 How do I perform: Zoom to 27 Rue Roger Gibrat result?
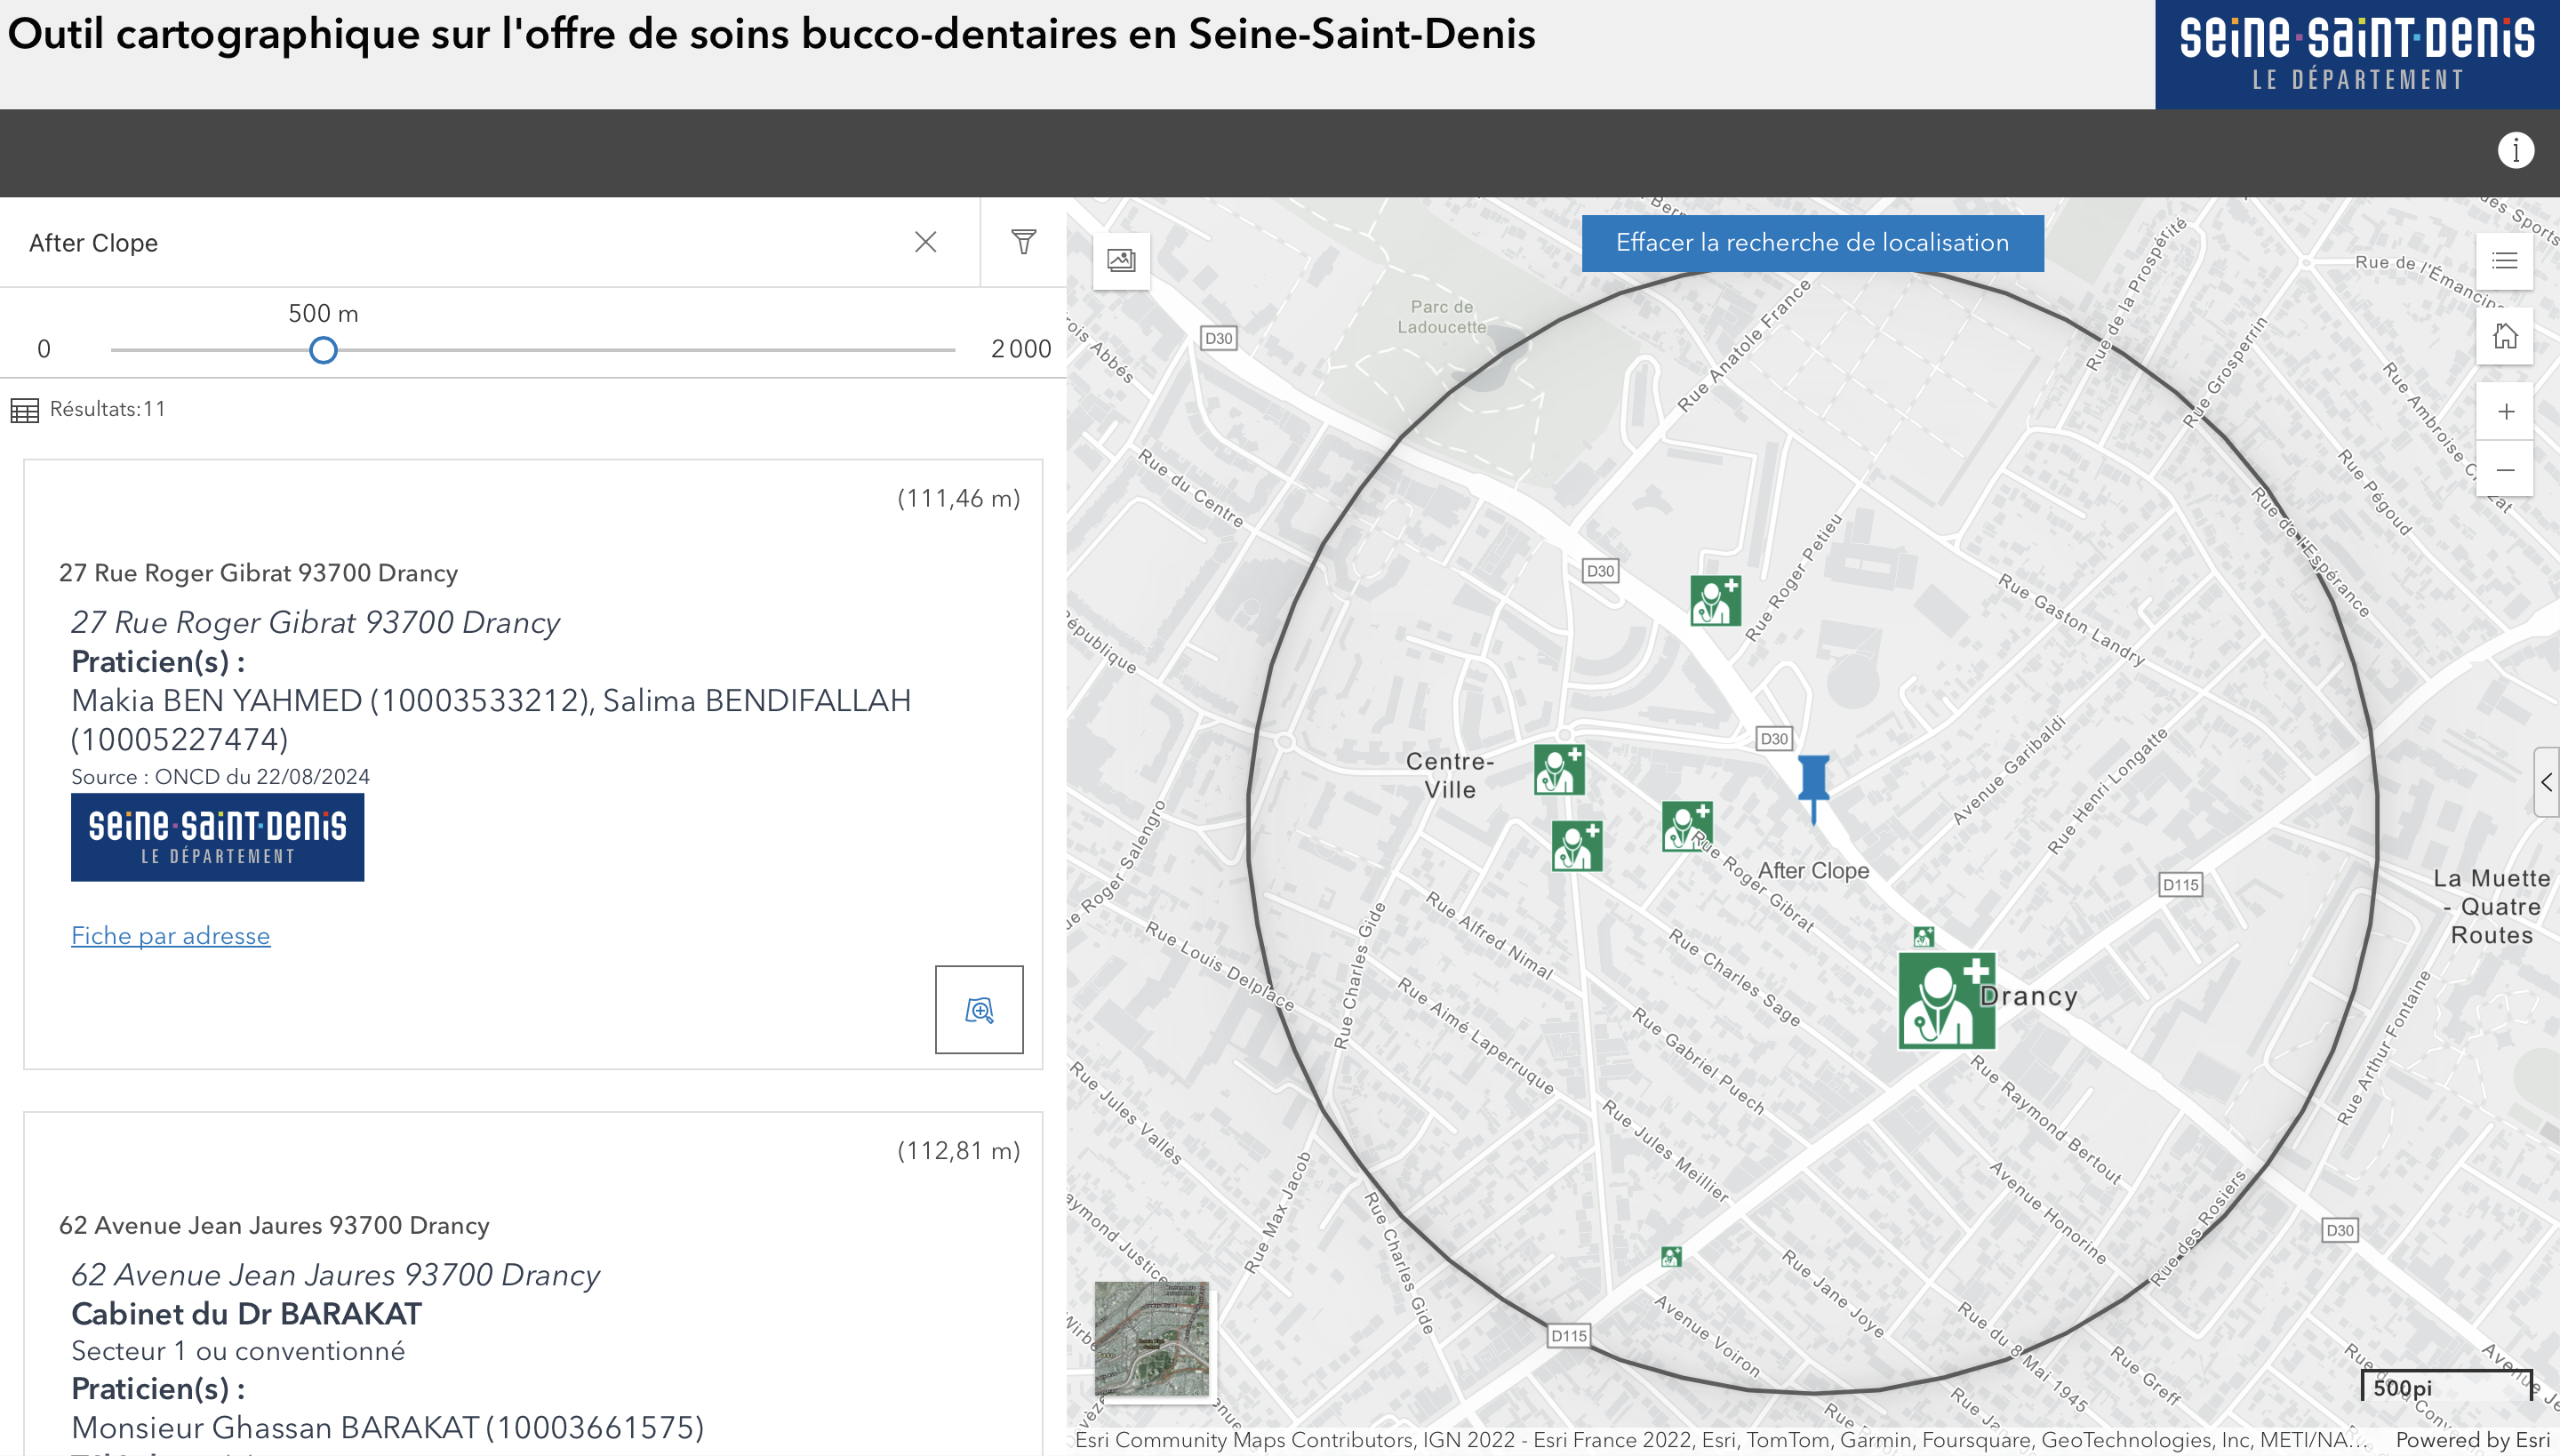979,1009
